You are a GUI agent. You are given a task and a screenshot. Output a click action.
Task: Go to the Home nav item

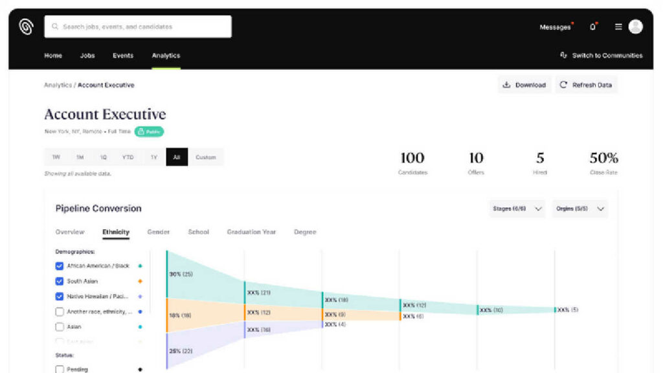[53, 56]
